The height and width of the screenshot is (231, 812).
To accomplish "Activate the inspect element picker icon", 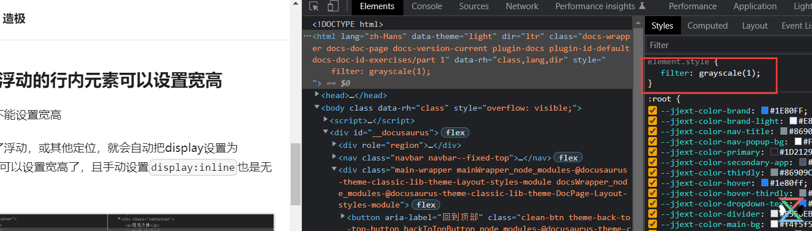I will click(x=314, y=7).
